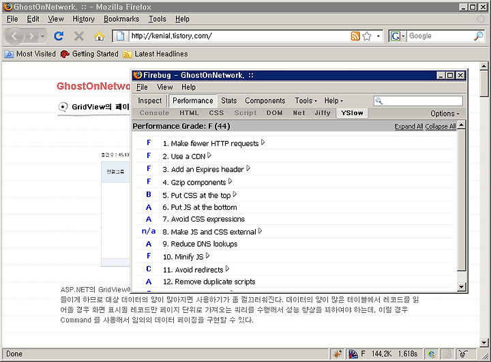491x362 pixels.
Task: Stop loading the page
Action: click(x=79, y=36)
